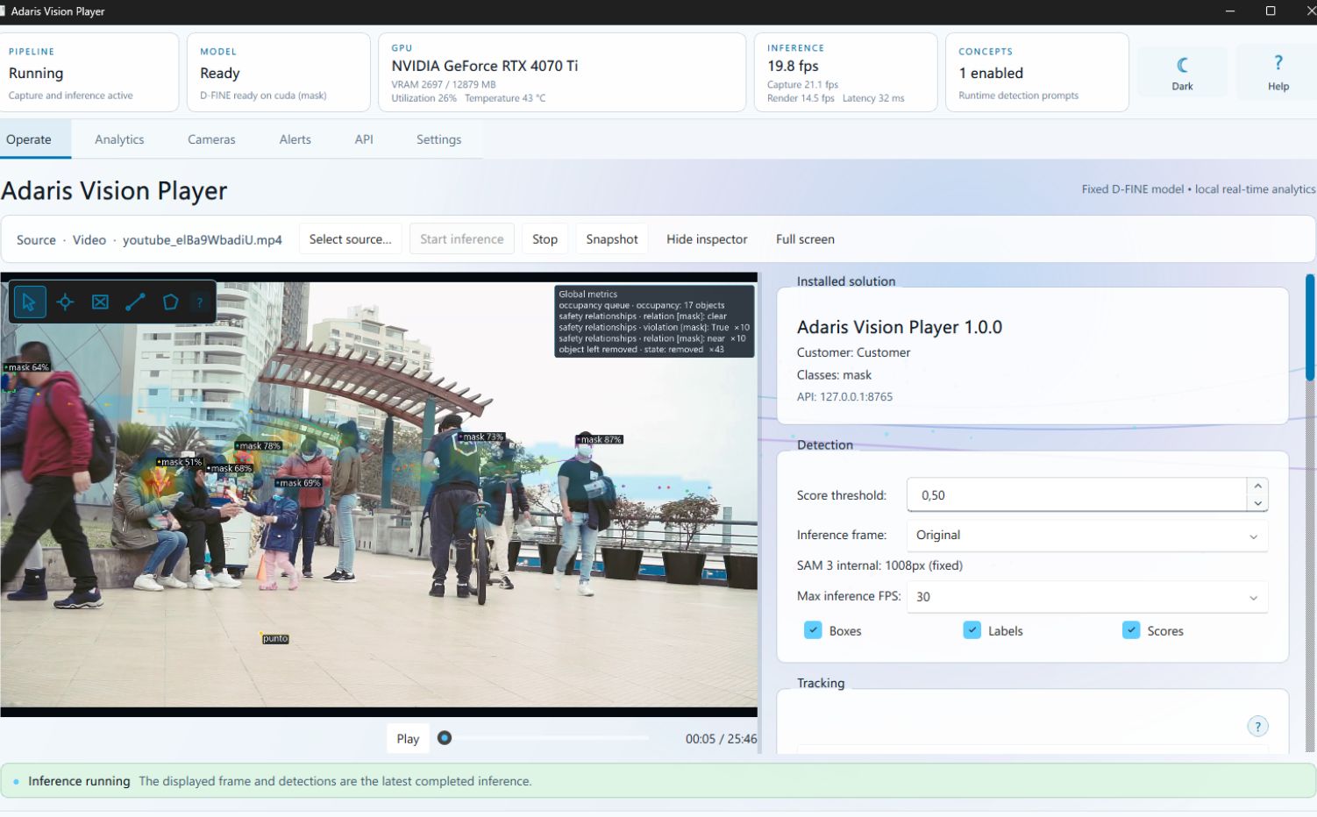Select the polygon zone tool
The width and height of the screenshot is (1317, 817).
[170, 302]
